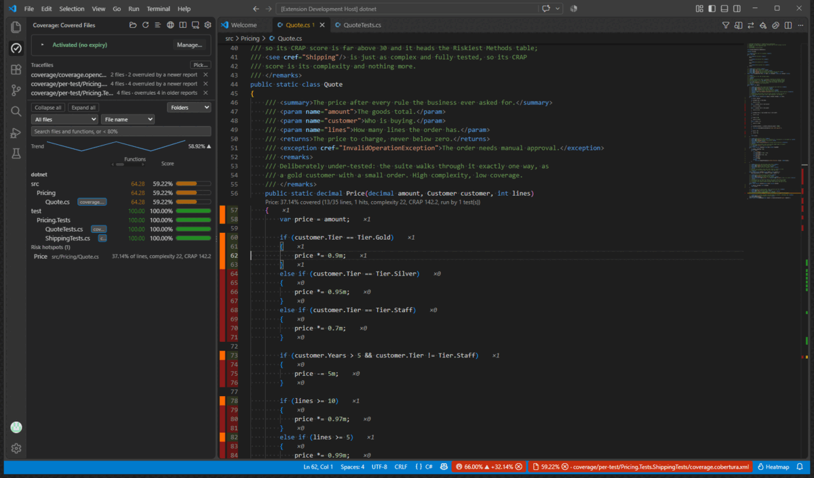Close the Quote.cs tab
Screen dimensions: 814x478
(322, 25)
